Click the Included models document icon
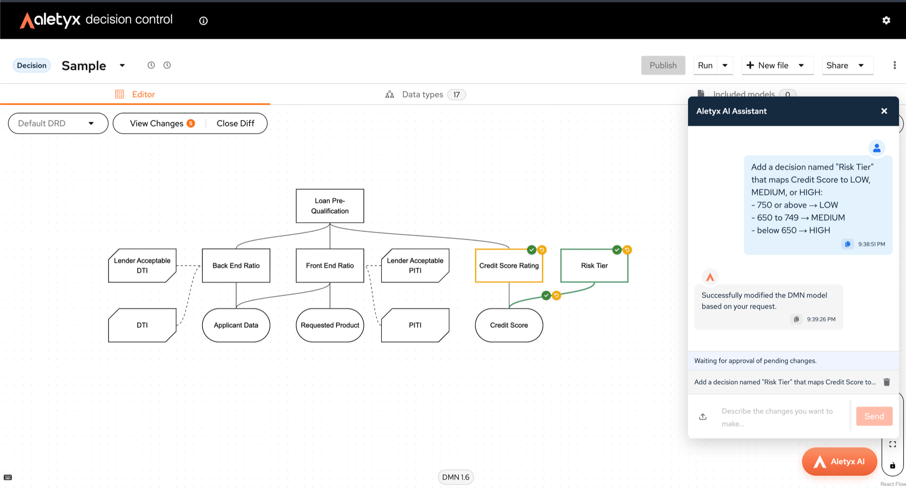This screenshot has height=489, width=906. point(701,94)
